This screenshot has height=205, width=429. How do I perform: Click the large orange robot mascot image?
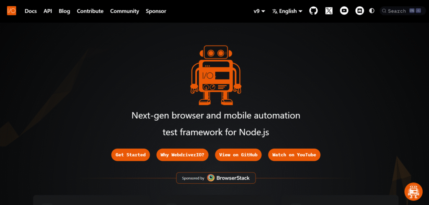[x=216, y=75]
